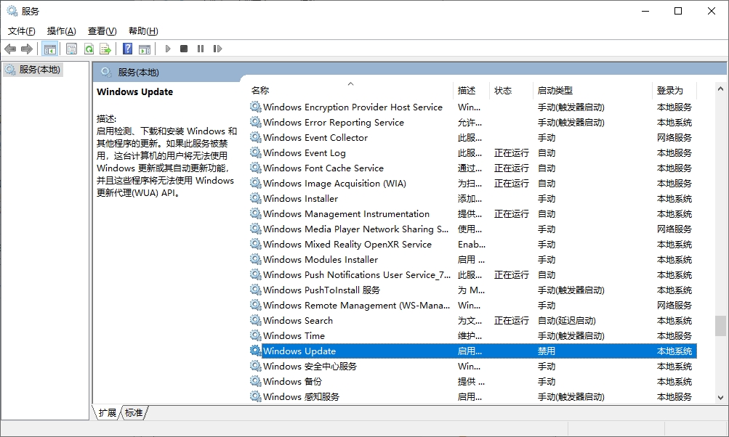Screen dimensions: 729x437
Task: Click the scrollbar down arrow in services list
Action: coord(720,397)
